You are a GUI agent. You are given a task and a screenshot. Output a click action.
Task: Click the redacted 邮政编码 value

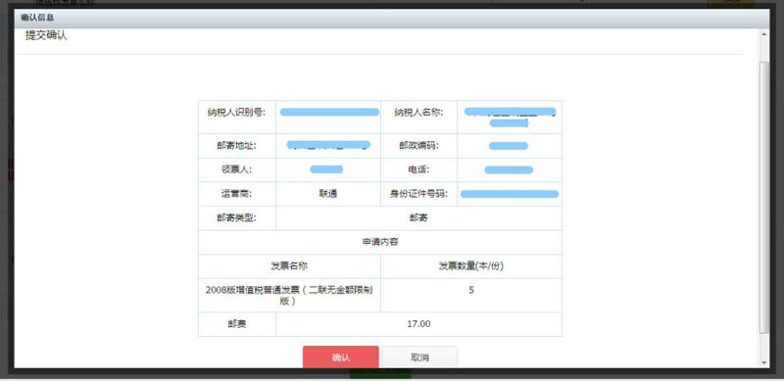coord(509,146)
